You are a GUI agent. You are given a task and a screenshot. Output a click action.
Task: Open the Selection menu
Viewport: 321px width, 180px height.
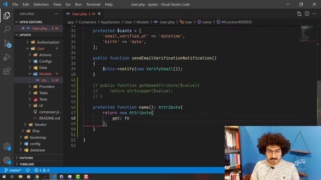(x=41, y=4)
